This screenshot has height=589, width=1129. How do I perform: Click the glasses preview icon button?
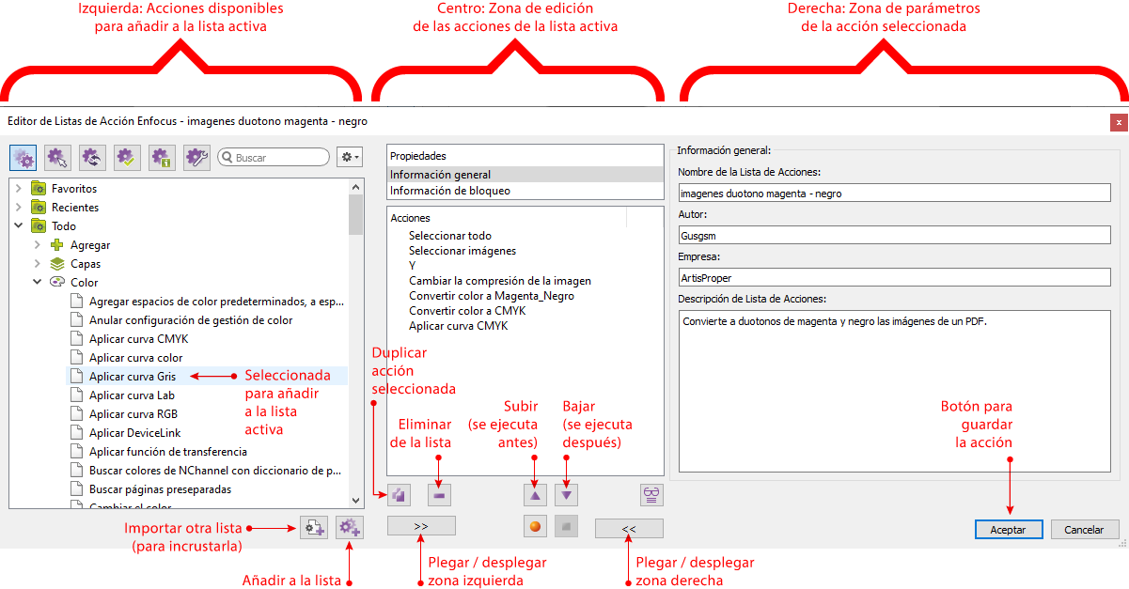(x=651, y=494)
